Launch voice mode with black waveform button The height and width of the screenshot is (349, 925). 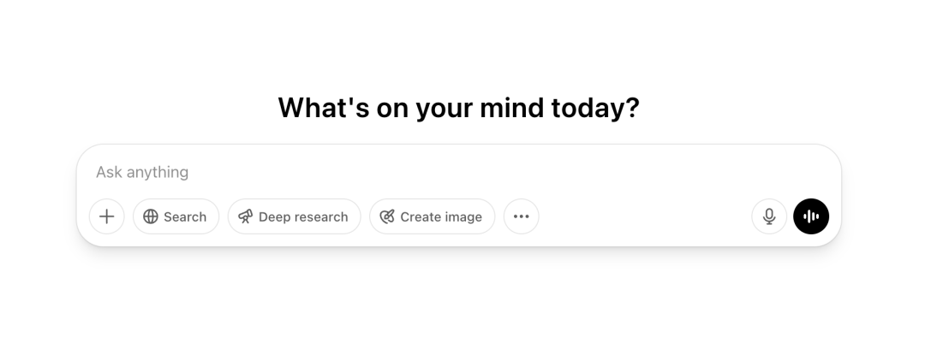click(811, 216)
